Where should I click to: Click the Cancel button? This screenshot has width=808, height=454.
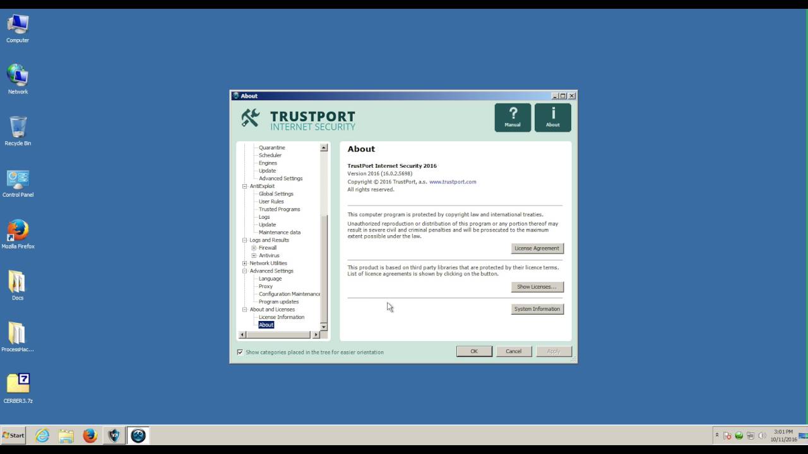click(514, 351)
